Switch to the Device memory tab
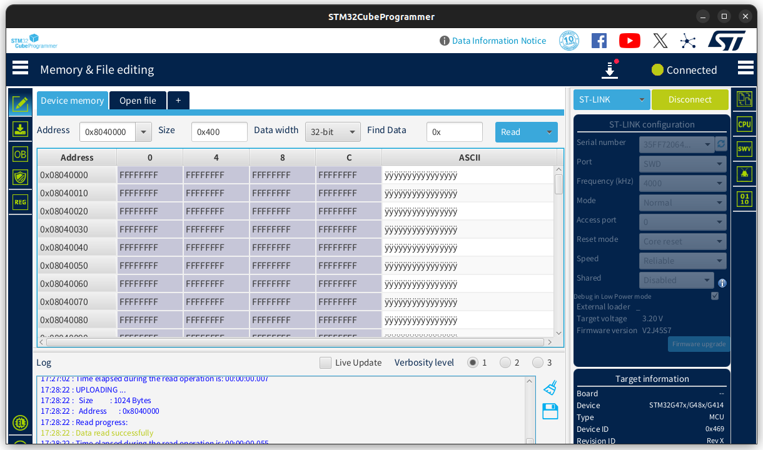This screenshot has height=450, width=763. pos(73,101)
